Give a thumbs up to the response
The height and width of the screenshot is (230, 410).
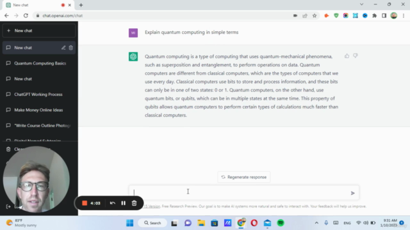[x=347, y=56]
